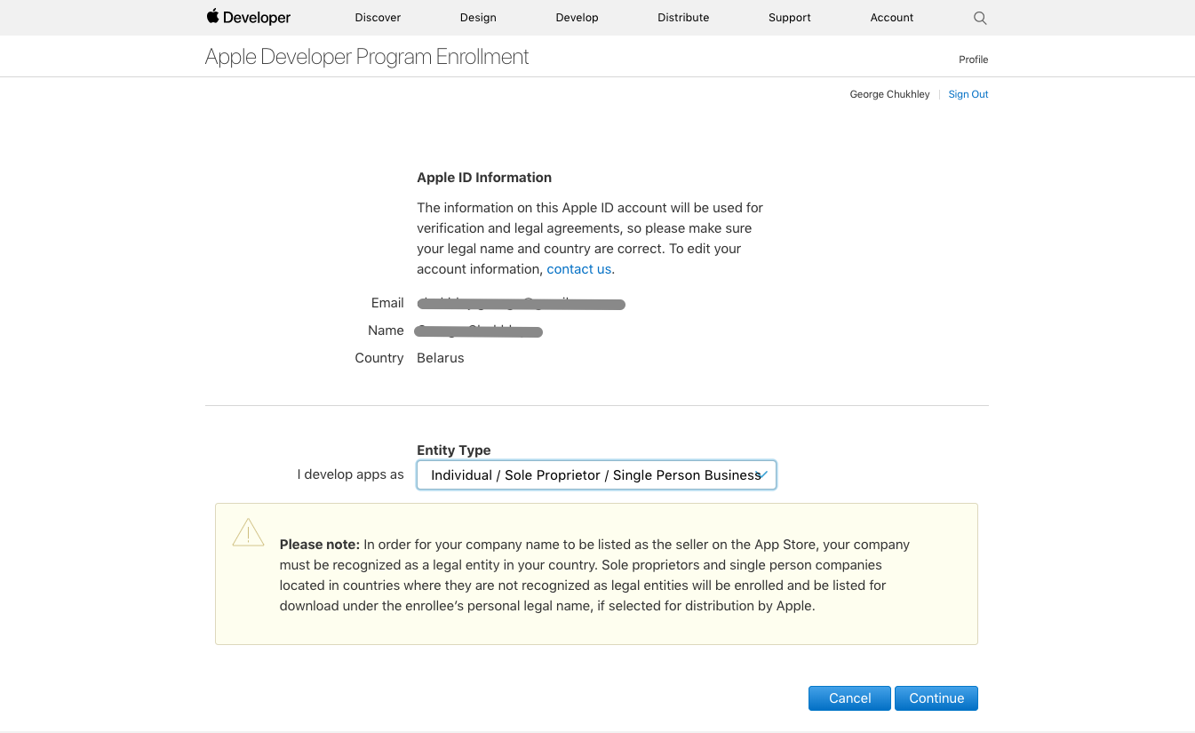The height and width of the screenshot is (733, 1195).
Task: Click the Belarus country value
Action: [441, 358]
